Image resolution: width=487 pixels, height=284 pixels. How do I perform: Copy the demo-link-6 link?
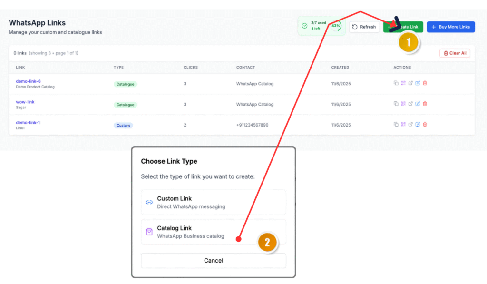point(396,83)
